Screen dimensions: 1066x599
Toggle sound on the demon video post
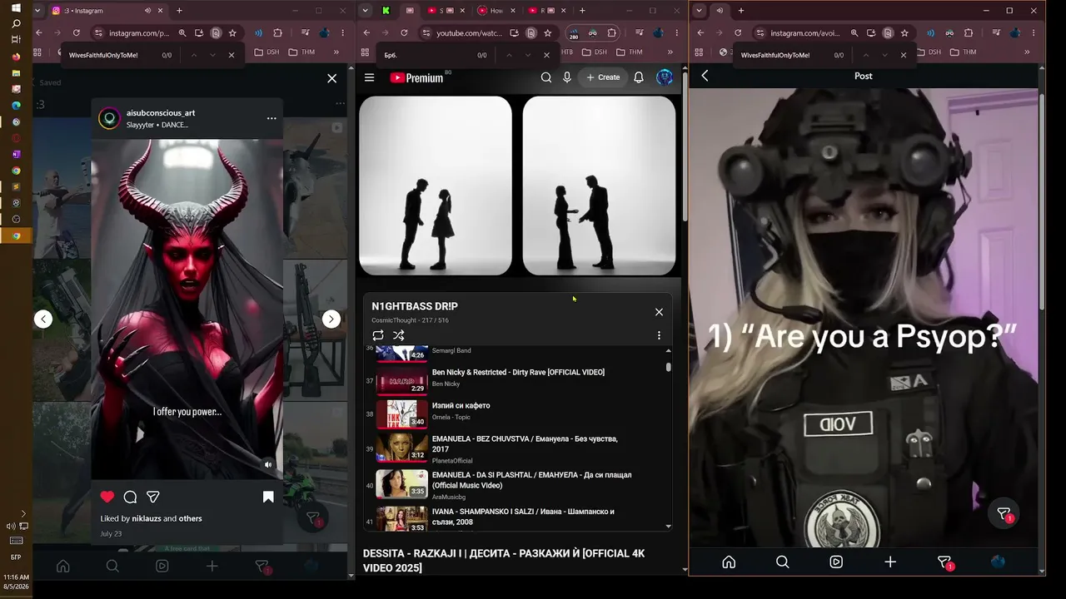pos(268,465)
